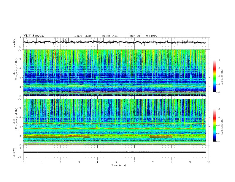Click the lower color bar's log(PSD) label

(x=222, y=127)
